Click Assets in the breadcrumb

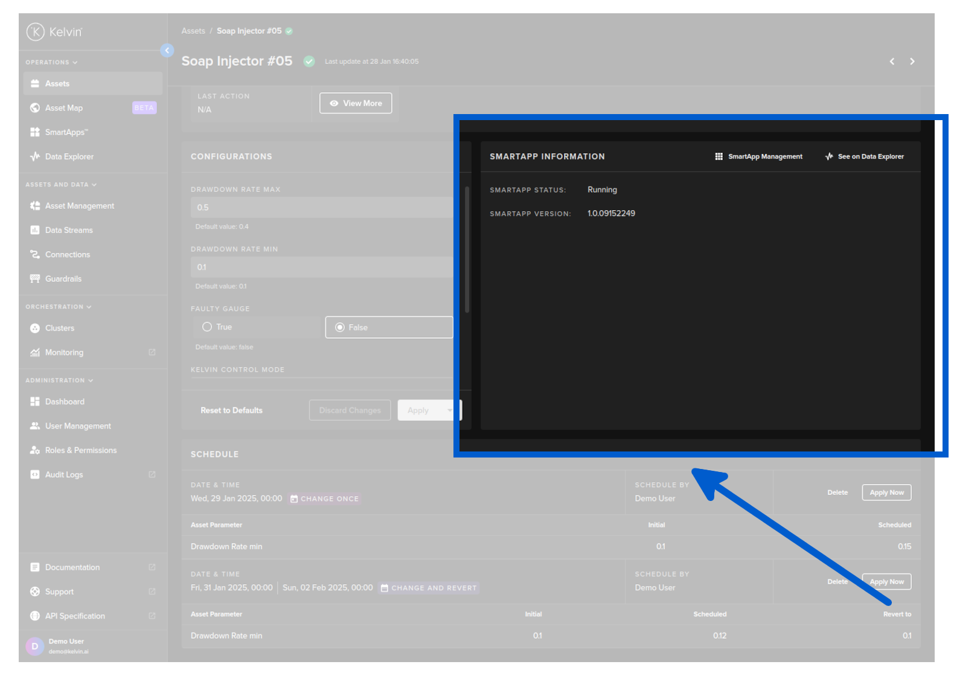[x=193, y=31]
